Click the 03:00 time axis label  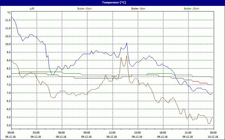(x=36, y=132)
